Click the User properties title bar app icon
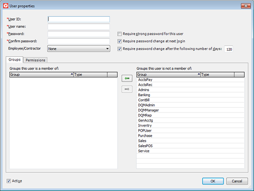 pos(5,6)
